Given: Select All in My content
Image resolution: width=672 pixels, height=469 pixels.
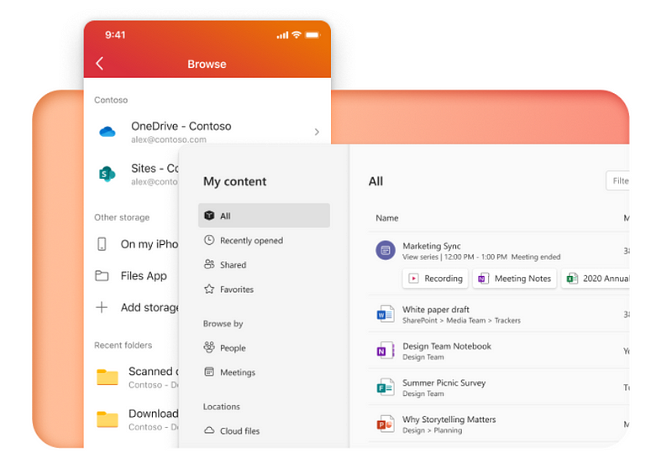Looking at the screenshot, I should [264, 216].
